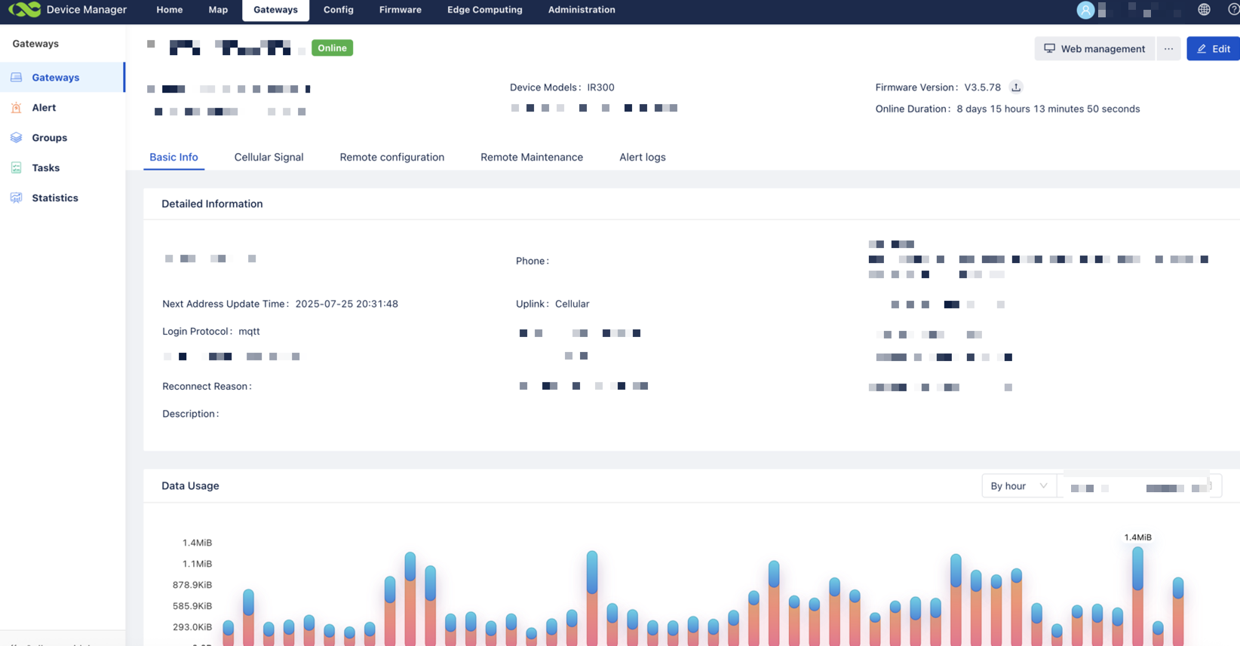1240x646 pixels.
Task: Open the Config menu
Action: pos(339,10)
